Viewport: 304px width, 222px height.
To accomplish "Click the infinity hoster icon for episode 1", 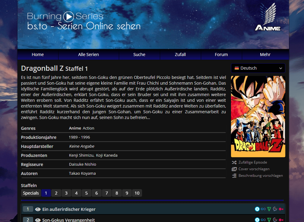I will pos(263,209).
